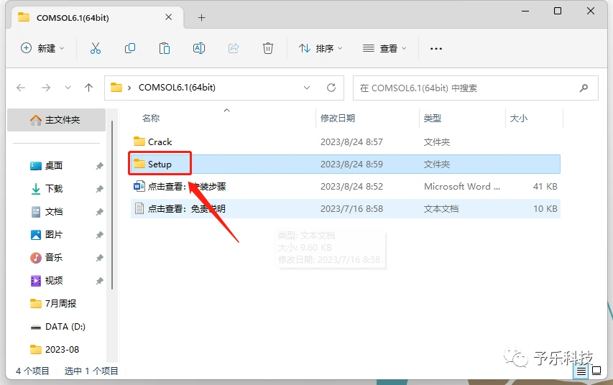The width and height of the screenshot is (613, 385).
Task: Select the 点击查看：免责说明 text file
Action: tap(346, 209)
